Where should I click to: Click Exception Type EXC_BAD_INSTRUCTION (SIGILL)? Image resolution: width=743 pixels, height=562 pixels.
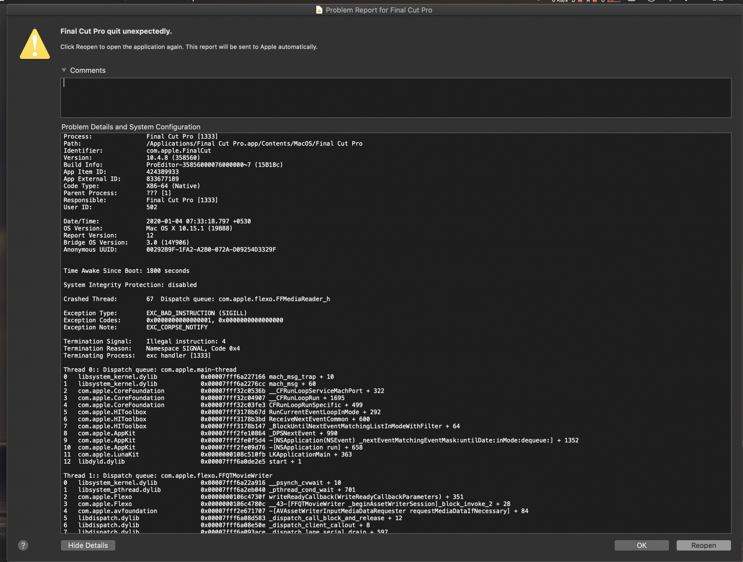click(197, 313)
